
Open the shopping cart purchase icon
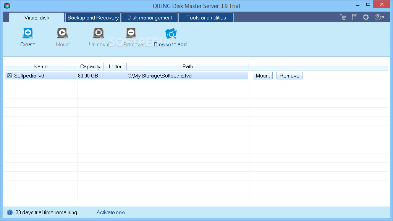tap(343, 17)
